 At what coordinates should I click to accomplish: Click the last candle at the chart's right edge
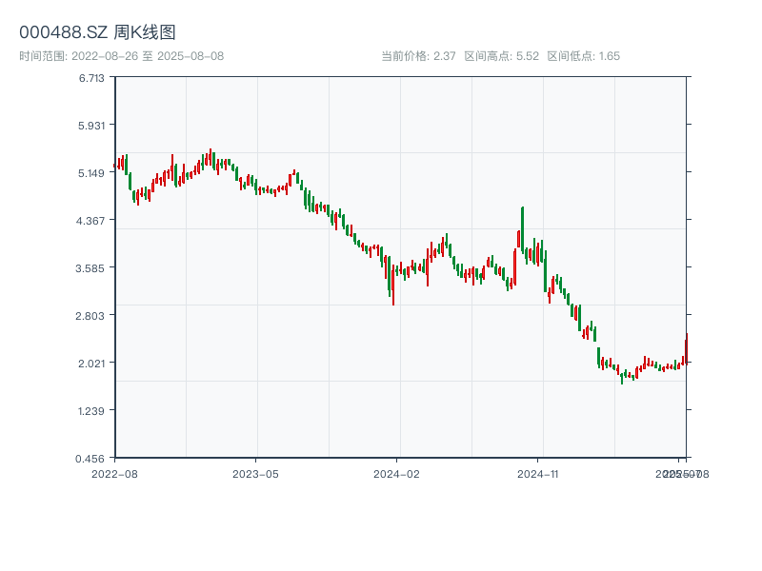click(686, 348)
